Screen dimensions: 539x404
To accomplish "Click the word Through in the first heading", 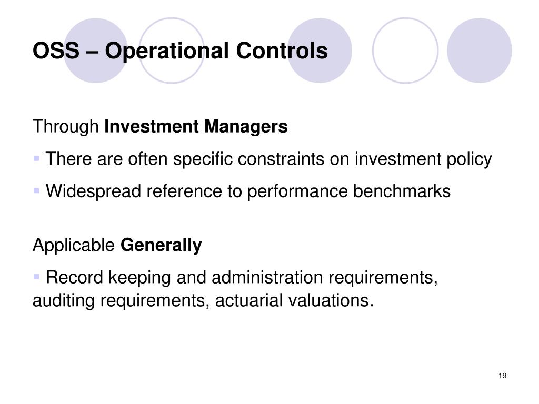I will tap(66, 126).
